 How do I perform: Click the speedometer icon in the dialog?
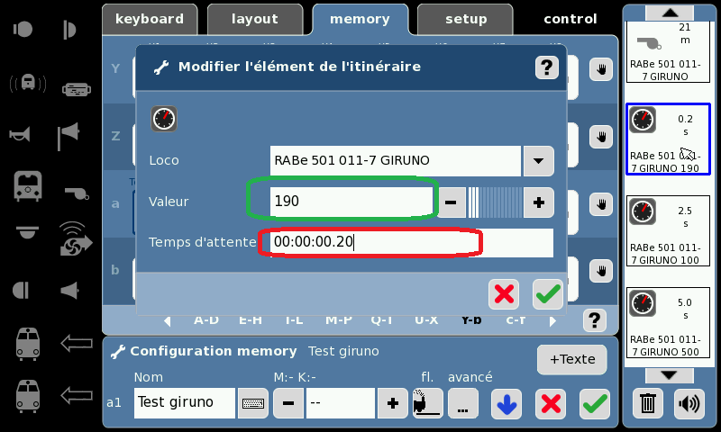(x=164, y=119)
